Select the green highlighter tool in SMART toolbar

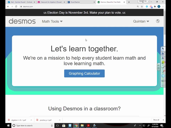pyautogui.click(x=163, y=62)
